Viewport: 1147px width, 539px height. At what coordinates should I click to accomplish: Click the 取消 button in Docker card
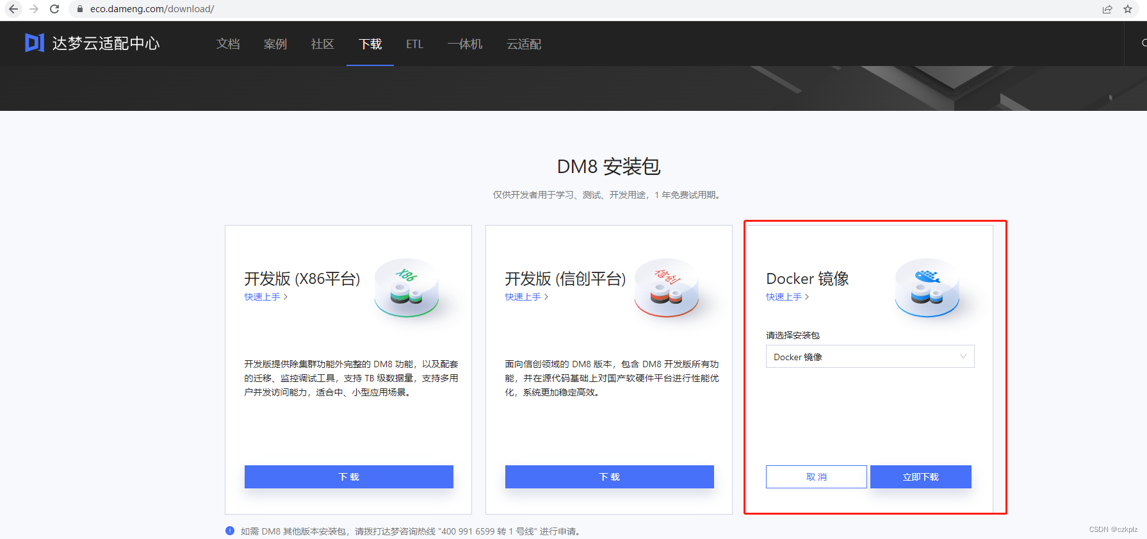pyautogui.click(x=817, y=477)
